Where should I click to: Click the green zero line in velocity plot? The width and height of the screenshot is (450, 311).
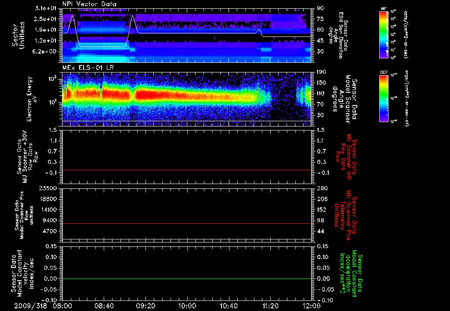tap(186, 278)
